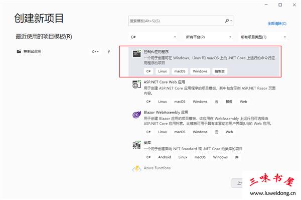Click macOS tag under 类库

point(200,157)
